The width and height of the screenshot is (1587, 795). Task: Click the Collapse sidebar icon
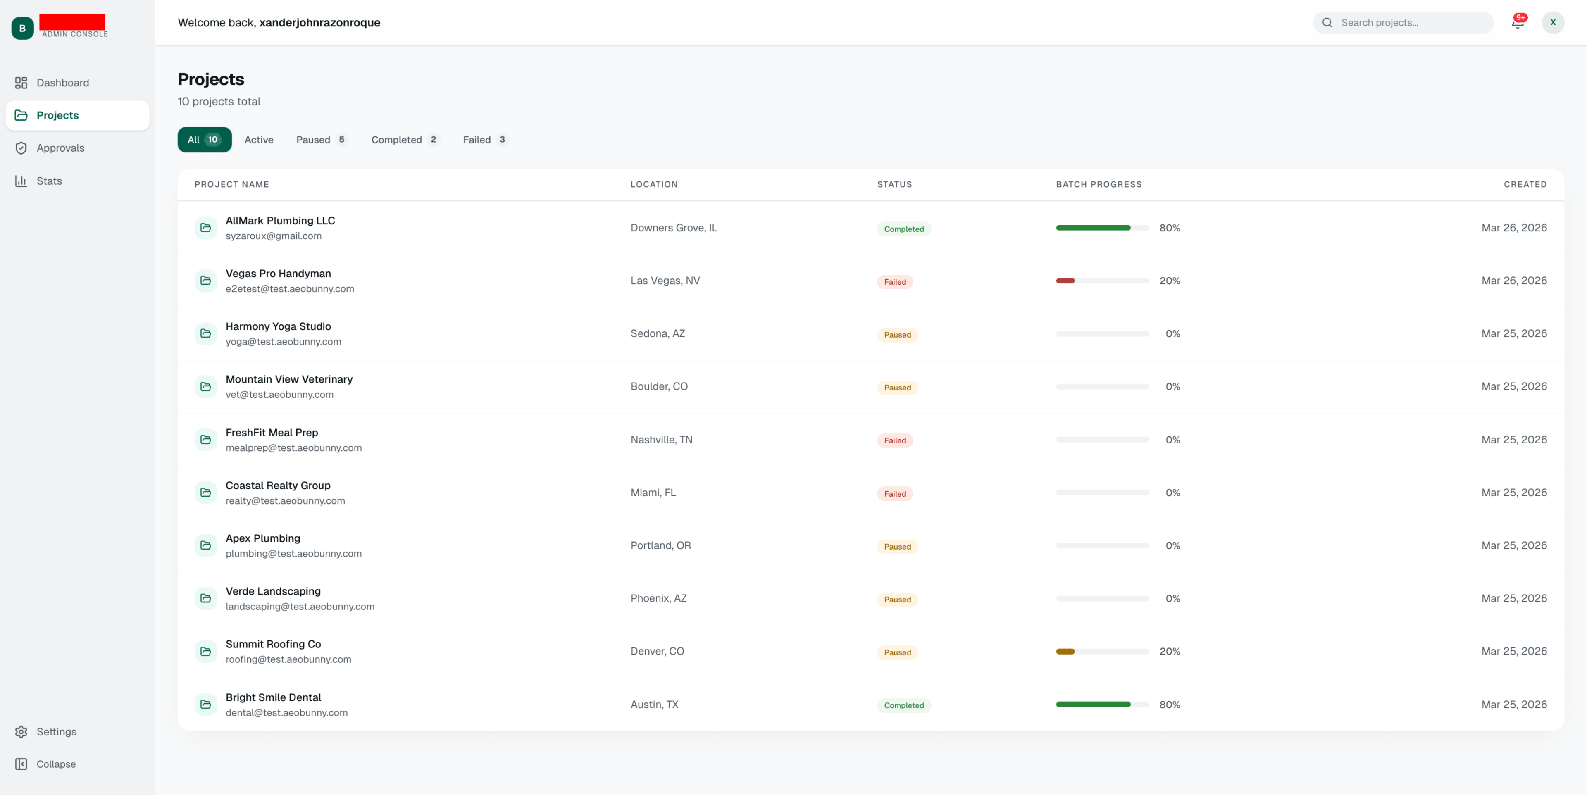21,764
